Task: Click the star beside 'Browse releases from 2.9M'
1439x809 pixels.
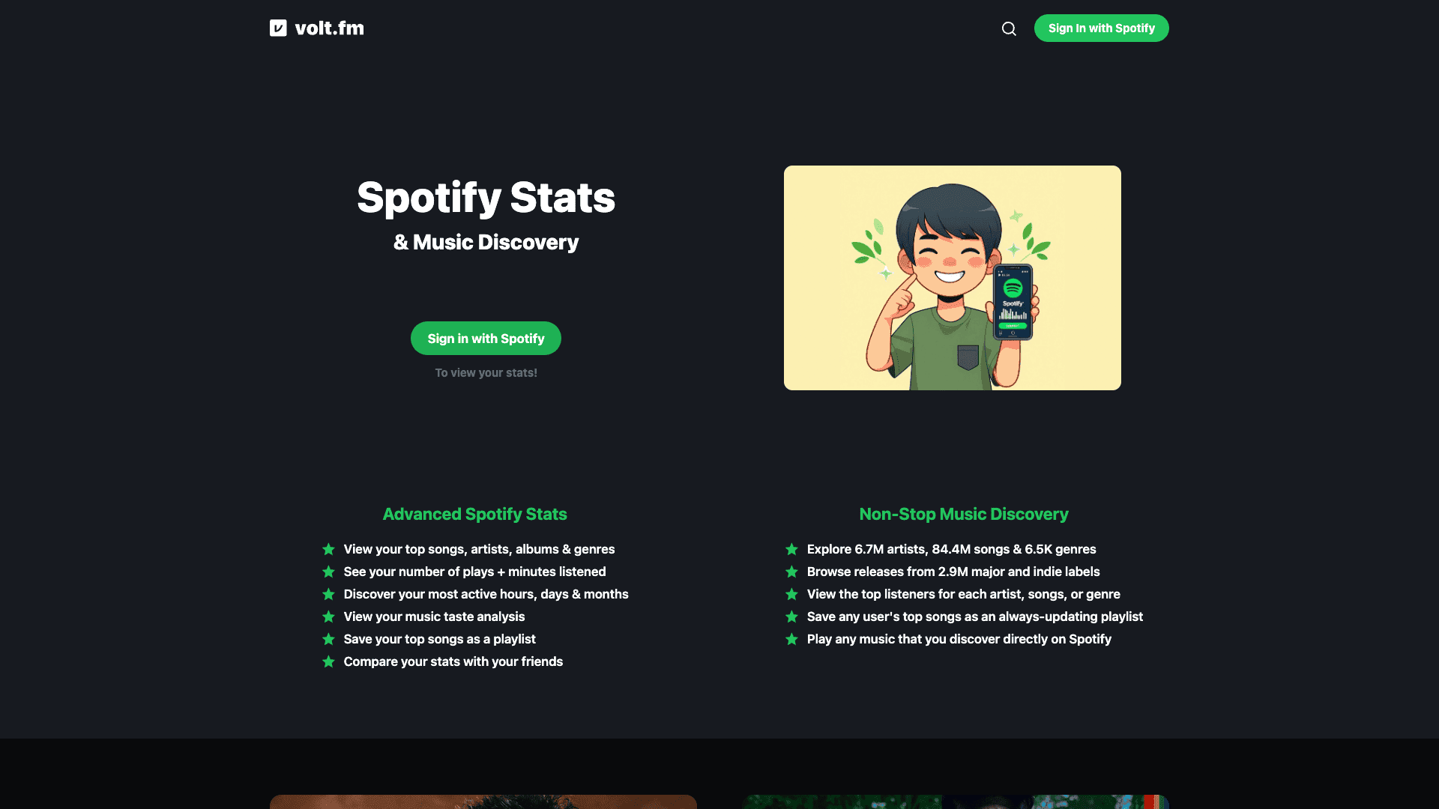Action: 791,572
